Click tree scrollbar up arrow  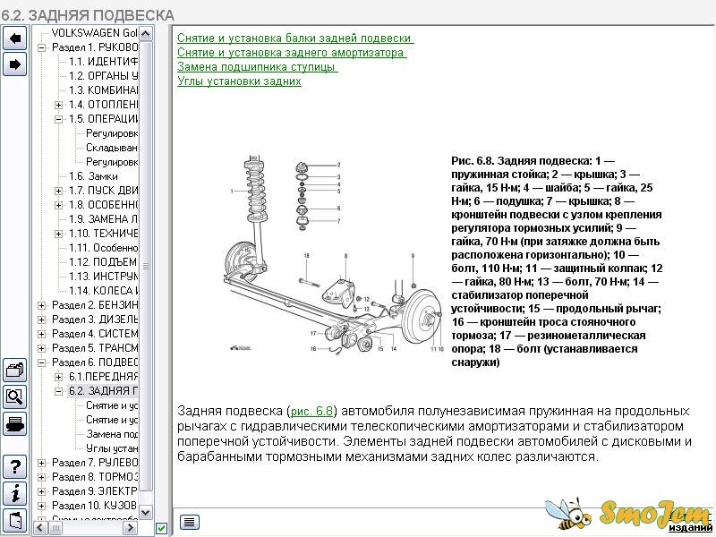[x=146, y=33]
